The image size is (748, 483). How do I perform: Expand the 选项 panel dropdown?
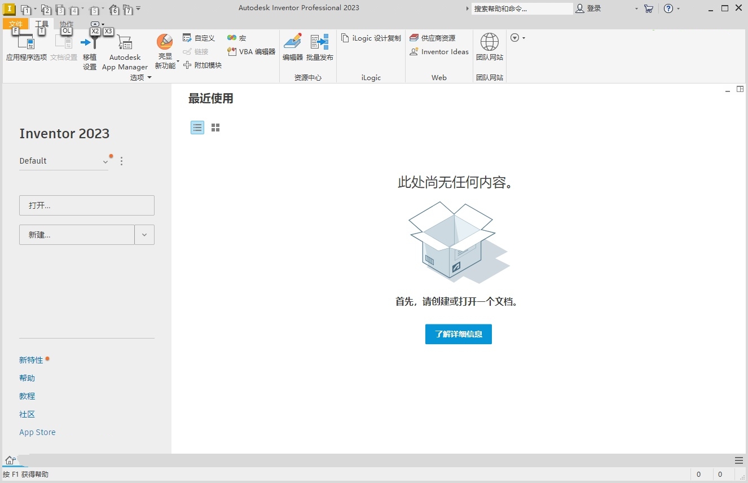click(x=149, y=78)
